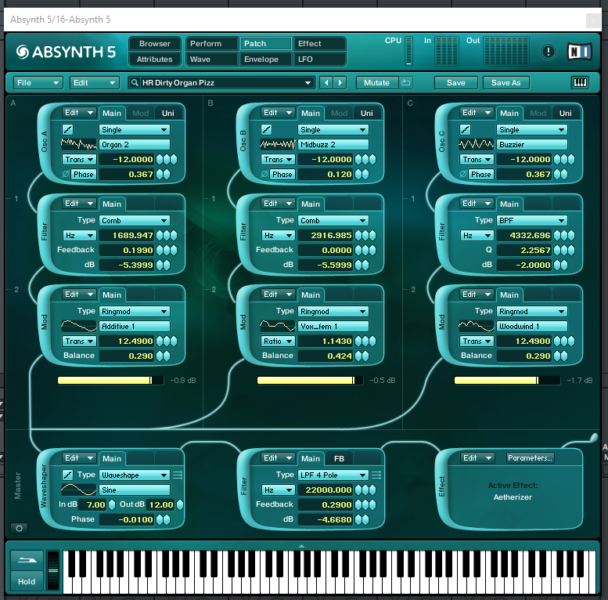The width and height of the screenshot is (608, 600).
Task: Open Waveshaper Waveshape type dropdown
Action: click(x=134, y=475)
